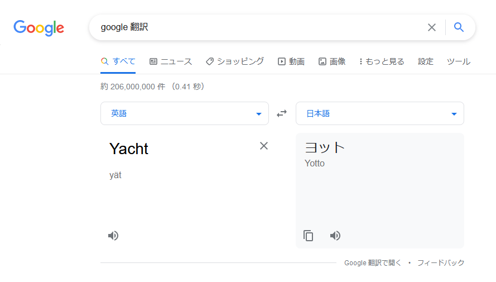Open 設定 options
Image resolution: width=496 pixels, height=282 pixels.
click(426, 61)
